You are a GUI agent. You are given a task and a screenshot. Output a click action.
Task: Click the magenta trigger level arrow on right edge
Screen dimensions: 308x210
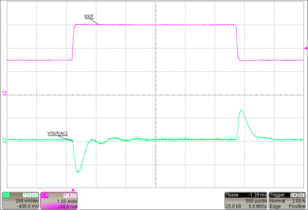(x=306, y=48)
